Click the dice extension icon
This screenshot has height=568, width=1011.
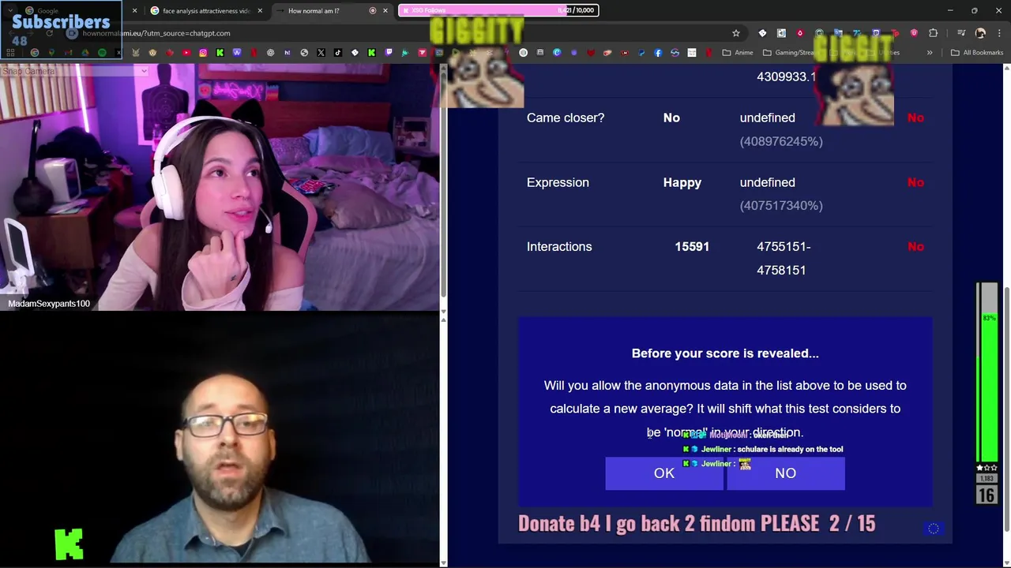point(762,33)
